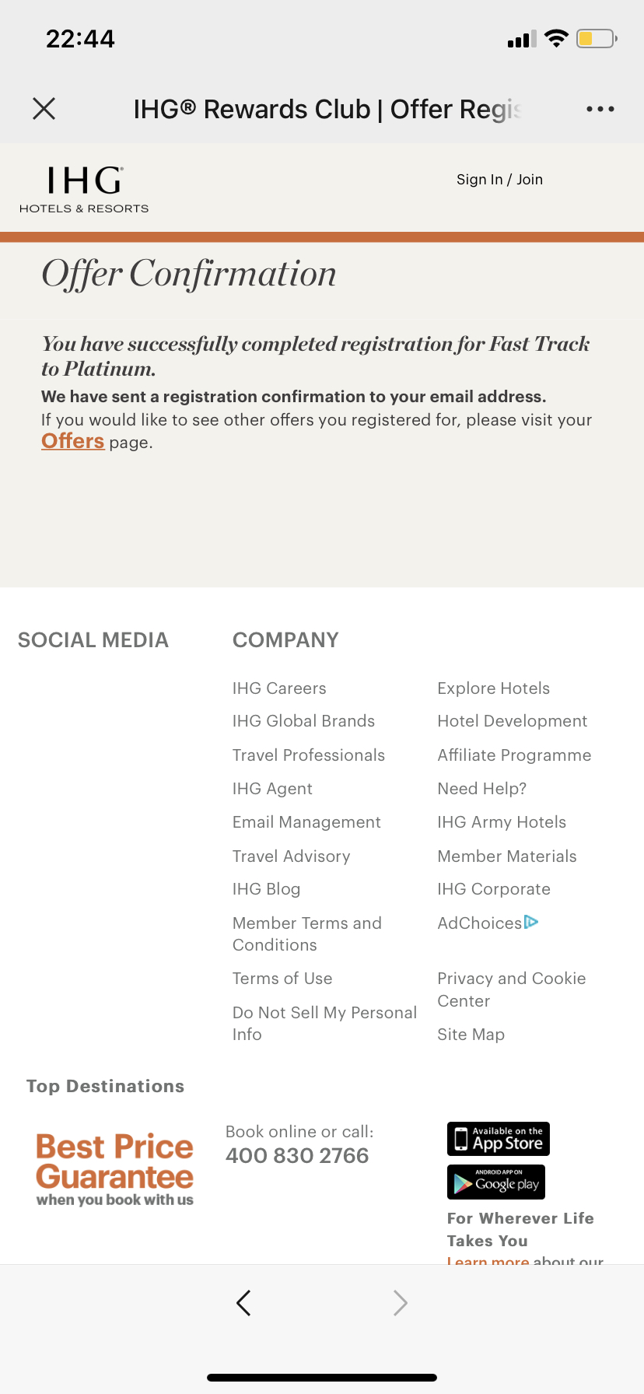This screenshot has width=644, height=1394.
Task: Open Member Terms and Conditions link
Action: pos(307,933)
